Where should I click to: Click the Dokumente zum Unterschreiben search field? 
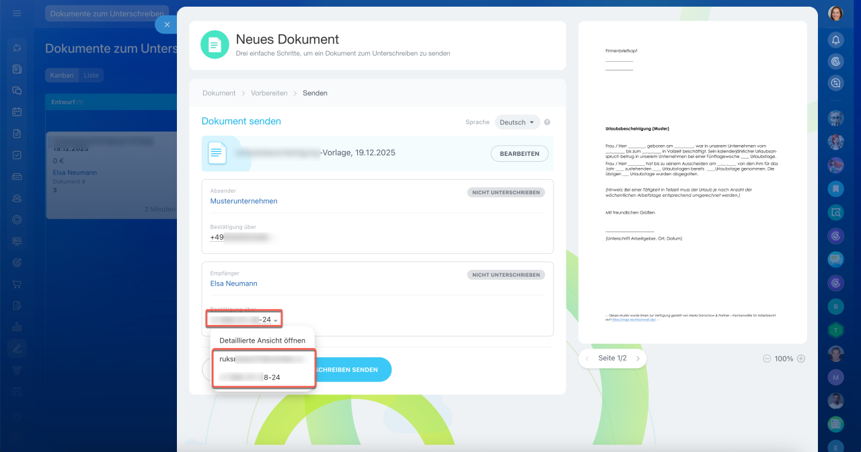(x=106, y=13)
